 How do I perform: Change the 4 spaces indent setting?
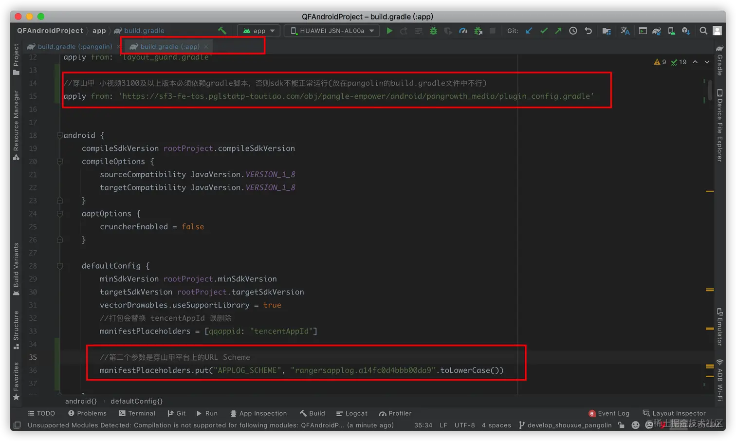496,425
